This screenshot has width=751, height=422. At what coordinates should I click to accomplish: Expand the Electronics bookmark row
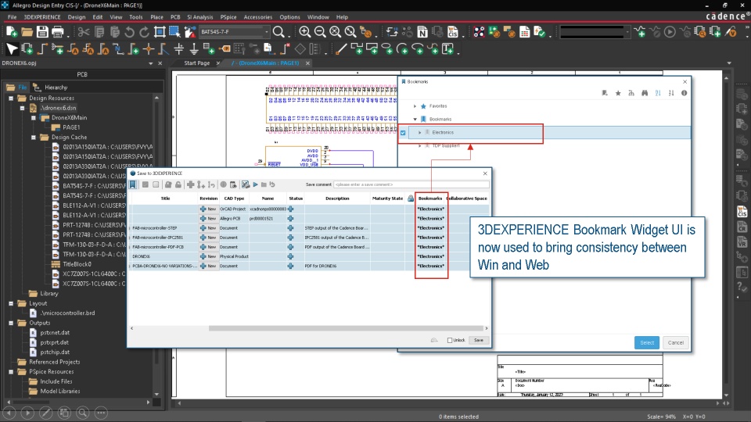[x=419, y=133]
